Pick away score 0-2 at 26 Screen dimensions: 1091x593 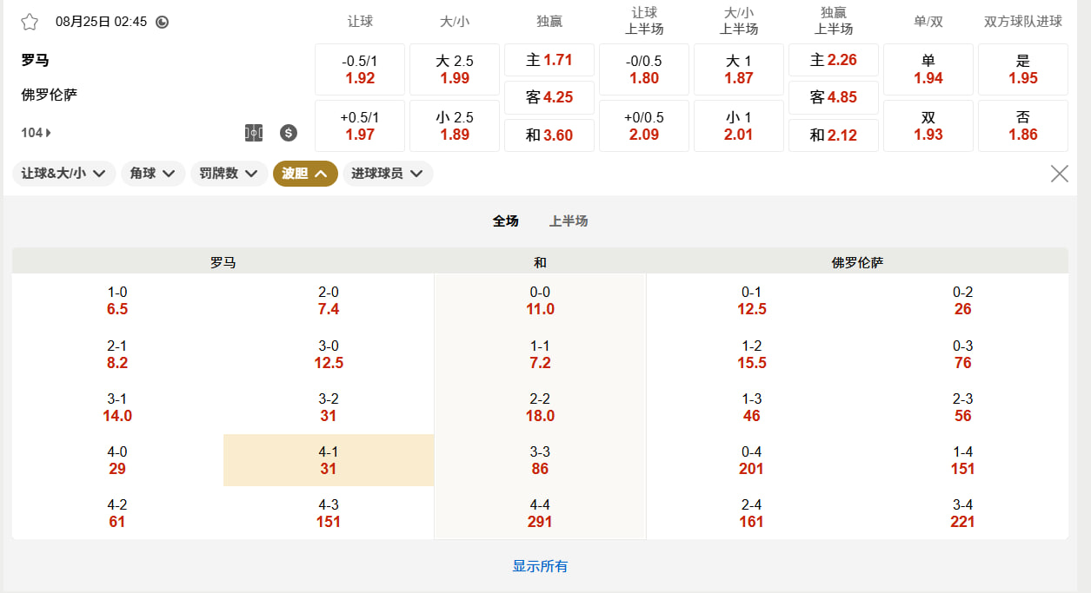pyautogui.click(x=962, y=300)
